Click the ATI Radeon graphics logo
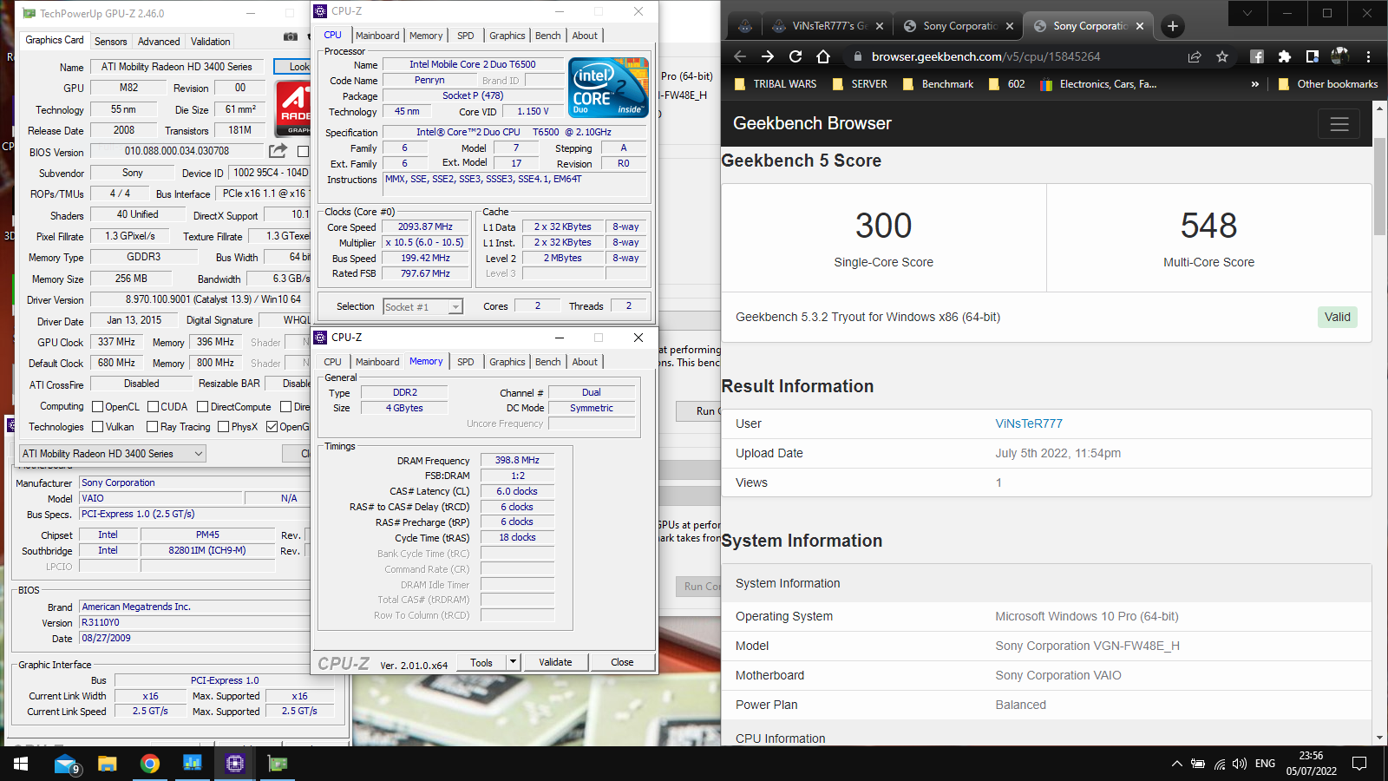Viewport: 1388px width, 781px height. click(x=293, y=108)
